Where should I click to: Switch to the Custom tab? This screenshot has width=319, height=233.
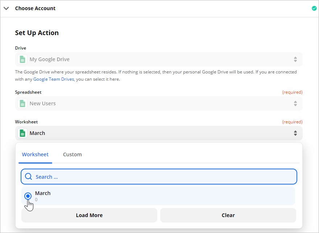72,154
